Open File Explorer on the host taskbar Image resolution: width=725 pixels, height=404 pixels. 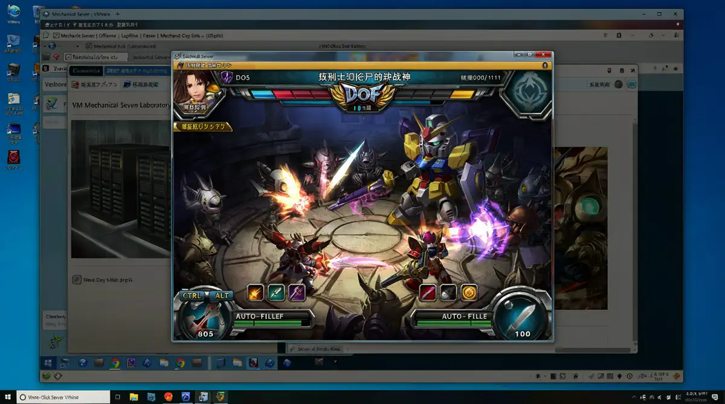pyautogui.click(x=134, y=397)
